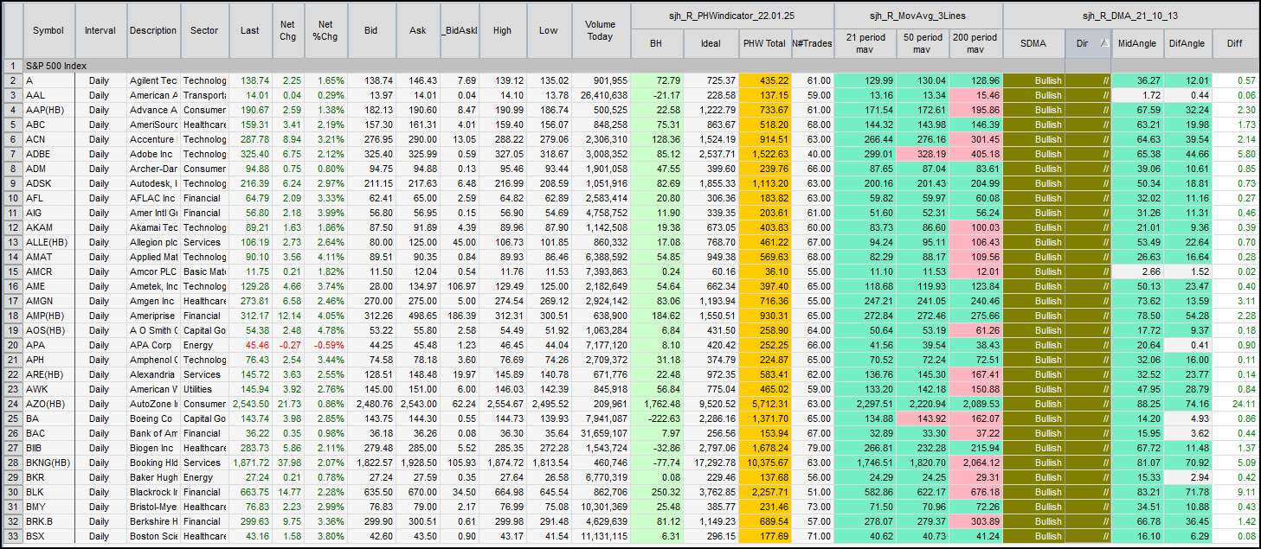The image size is (1261, 549).
Task: Select the sjh_R_PHWindicator_22.01.25 group header
Action: pos(732,15)
